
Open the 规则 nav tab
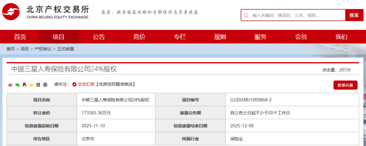220,37
